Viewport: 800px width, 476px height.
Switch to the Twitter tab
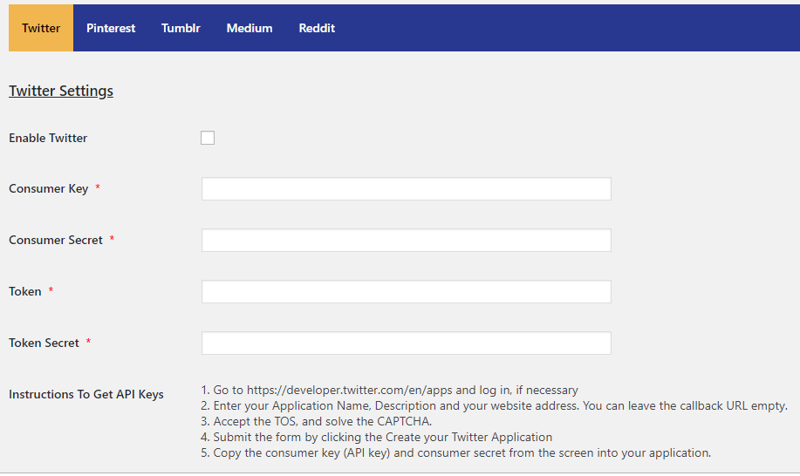point(41,28)
